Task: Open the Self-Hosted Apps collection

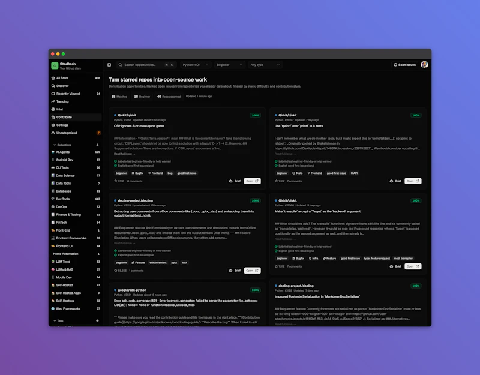Action: (x=76, y=293)
